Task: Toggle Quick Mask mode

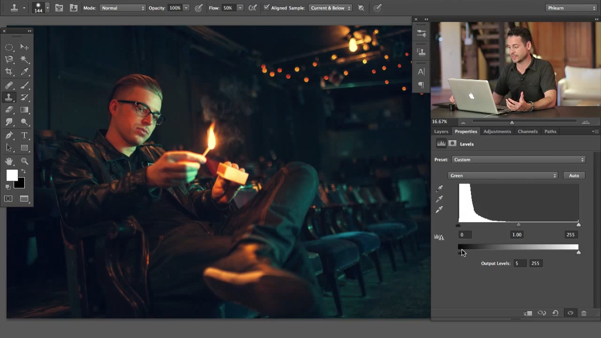Action: [x=8, y=199]
